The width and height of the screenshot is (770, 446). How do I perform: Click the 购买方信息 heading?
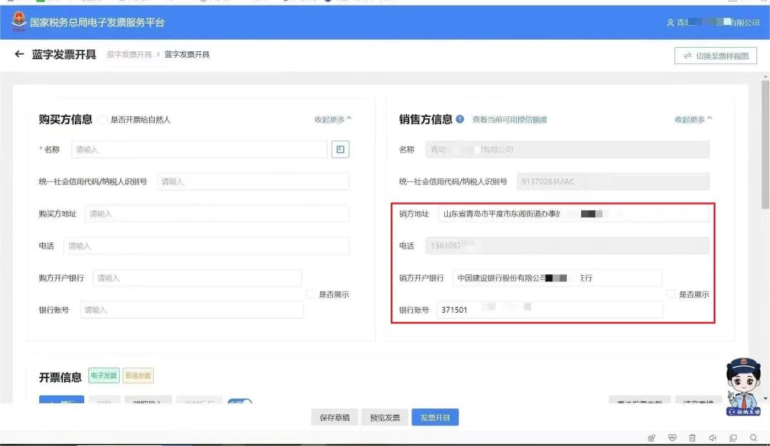click(66, 119)
